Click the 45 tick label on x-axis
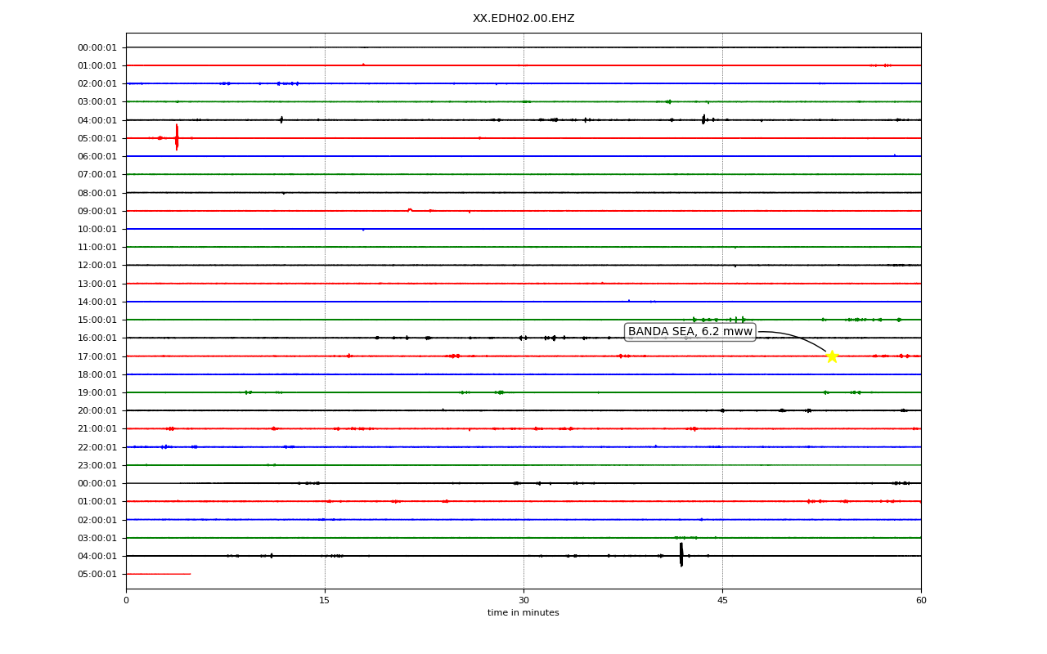1047x654 pixels. [722, 601]
